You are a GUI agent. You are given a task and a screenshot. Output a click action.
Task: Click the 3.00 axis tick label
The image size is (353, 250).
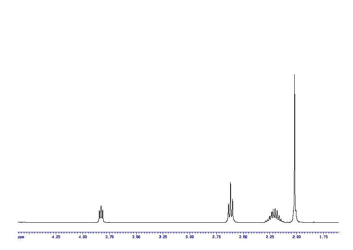coord(189,237)
